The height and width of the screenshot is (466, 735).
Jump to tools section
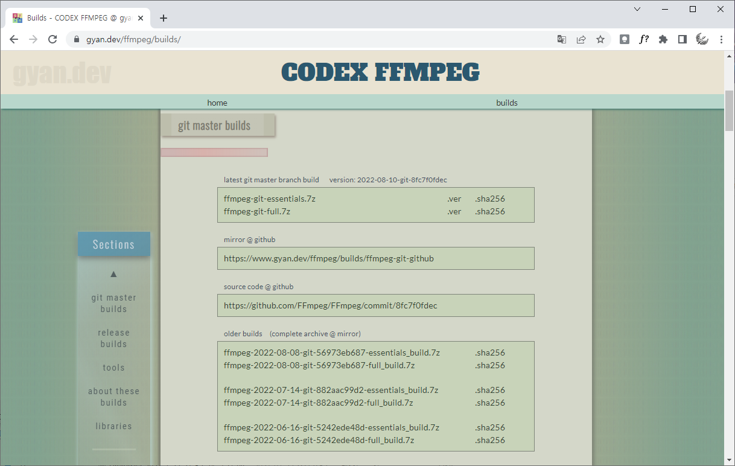[x=113, y=368]
